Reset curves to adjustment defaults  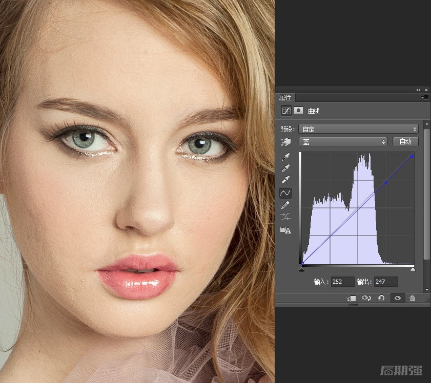coord(381,298)
